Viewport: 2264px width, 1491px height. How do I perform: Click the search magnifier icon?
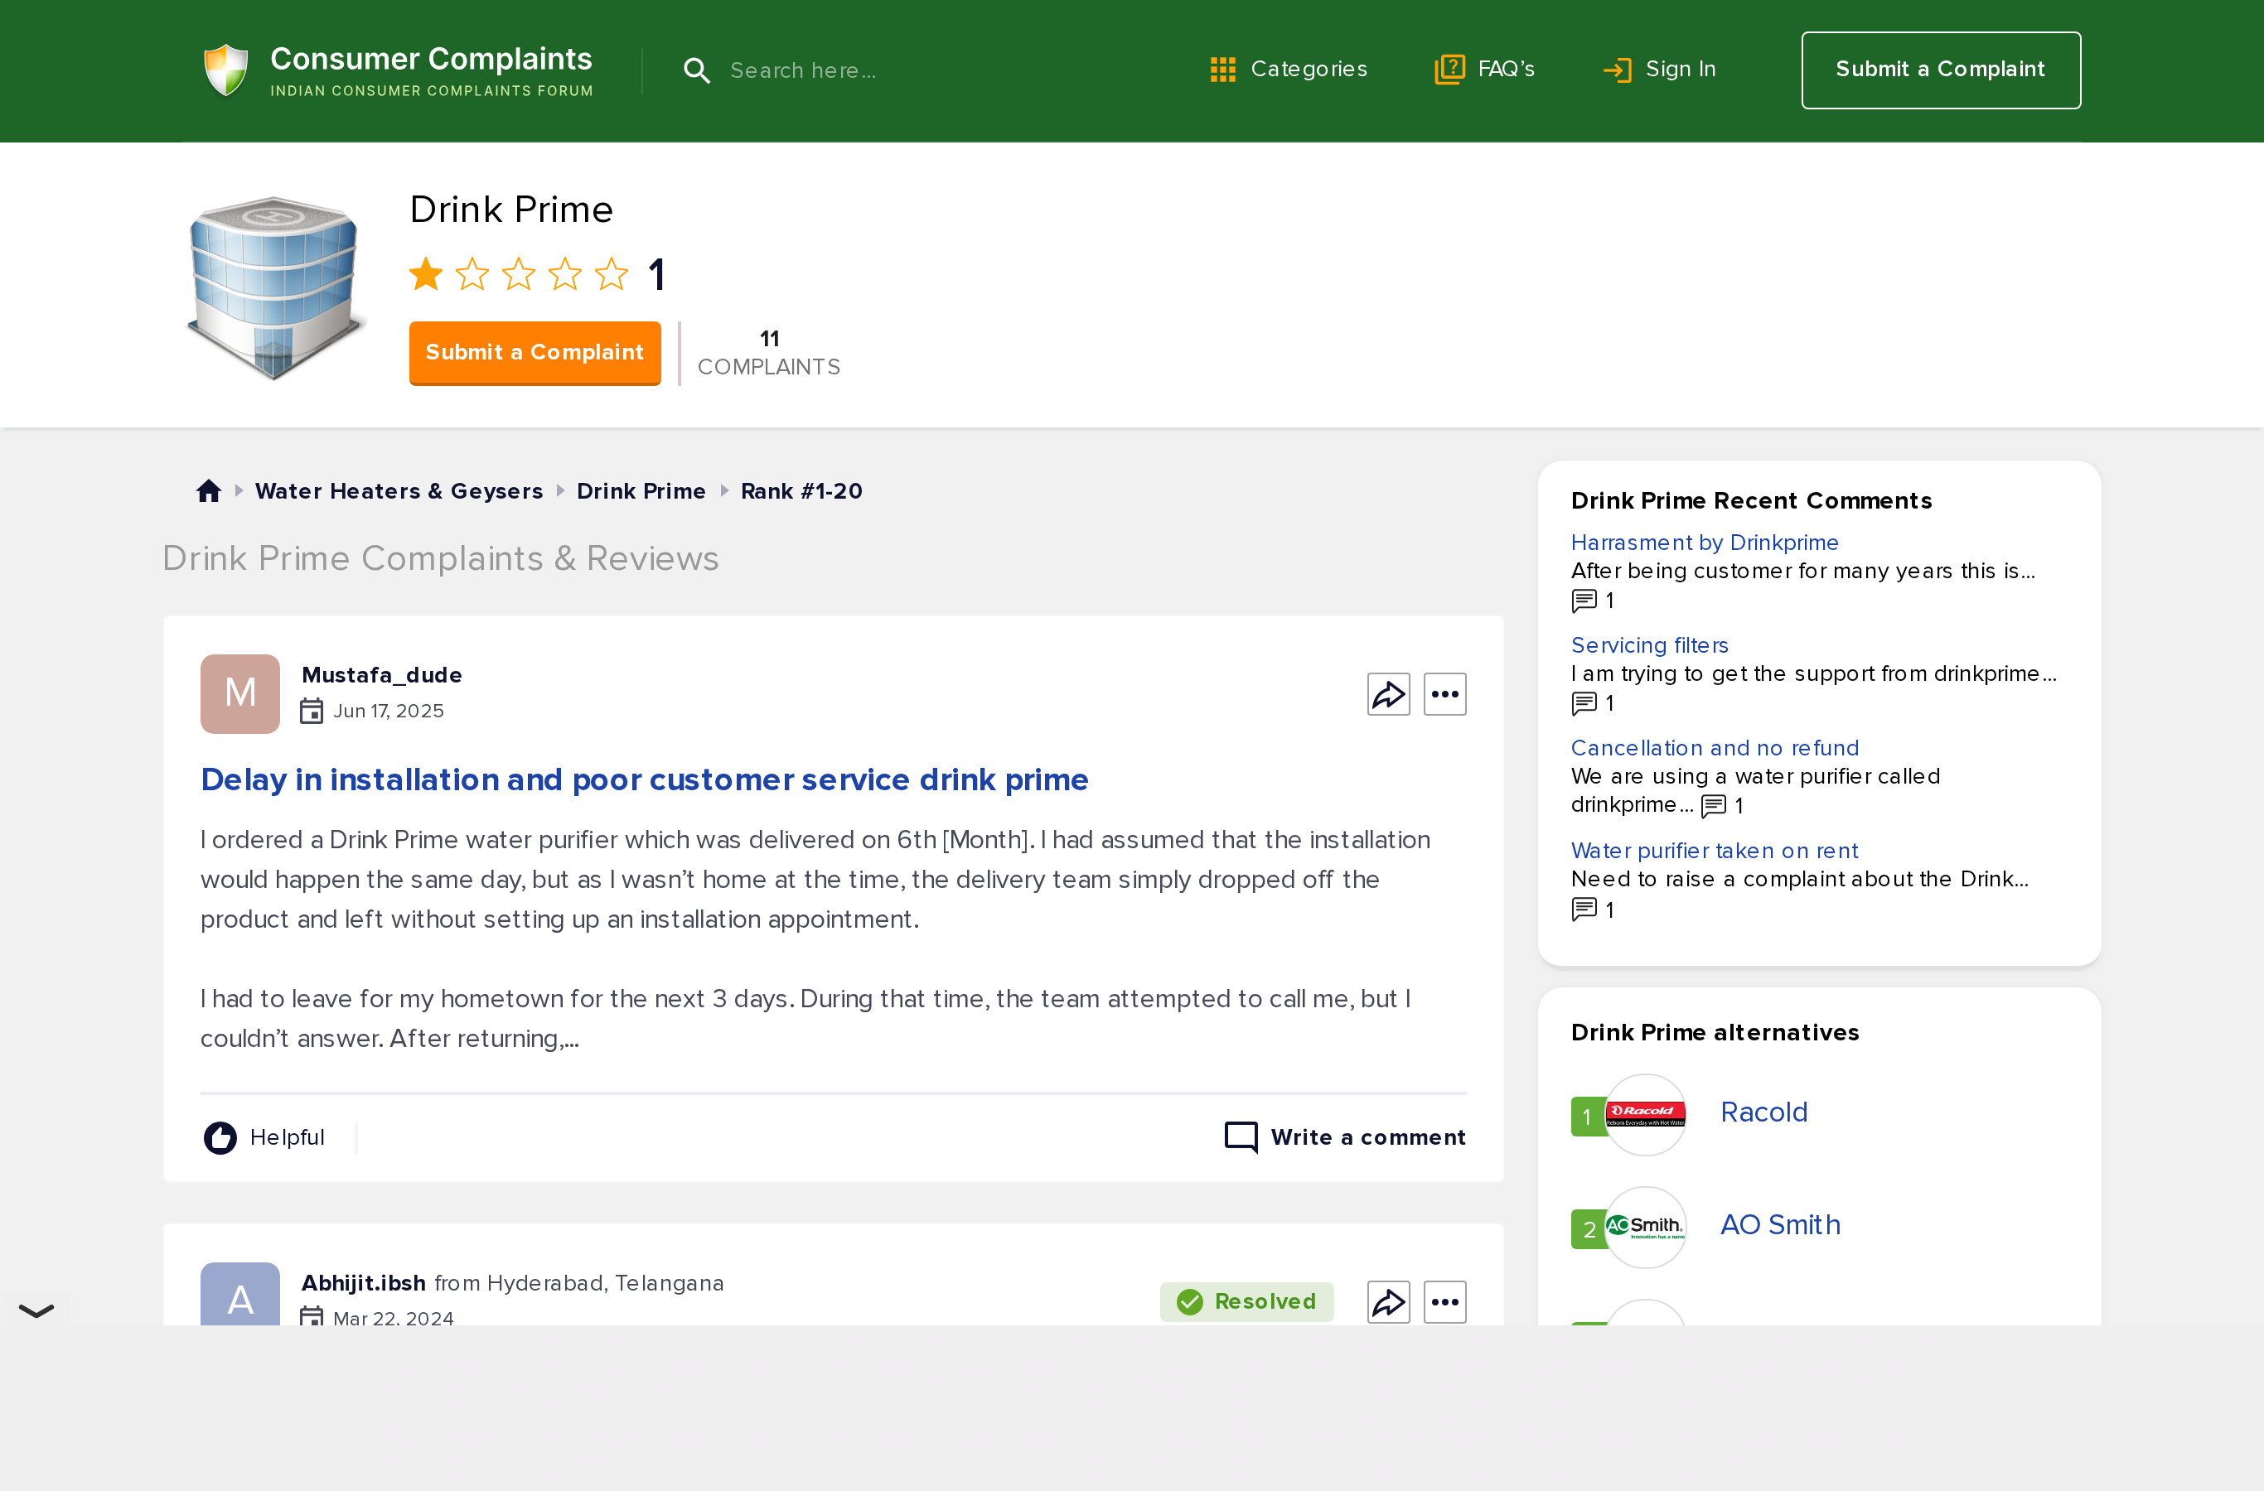tap(696, 70)
